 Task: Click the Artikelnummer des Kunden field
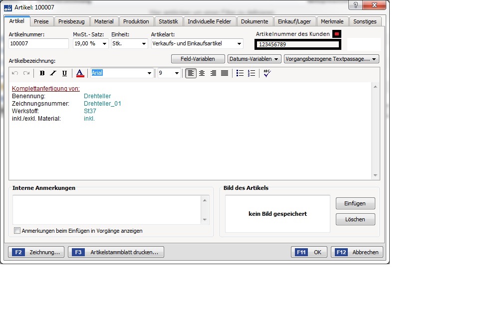(298, 44)
